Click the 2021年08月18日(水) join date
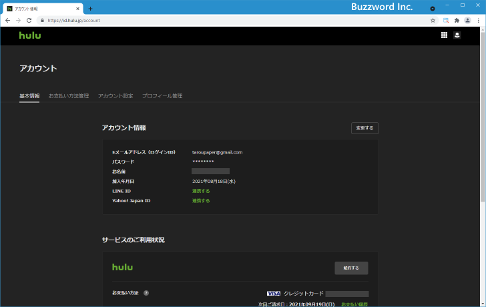 pos(214,182)
